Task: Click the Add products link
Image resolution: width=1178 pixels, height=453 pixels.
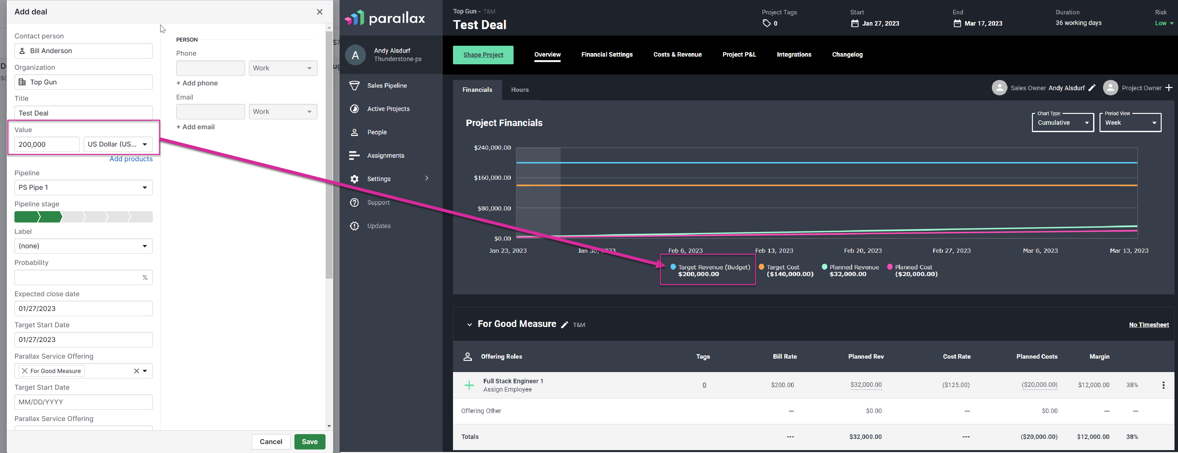Action: pos(131,159)
